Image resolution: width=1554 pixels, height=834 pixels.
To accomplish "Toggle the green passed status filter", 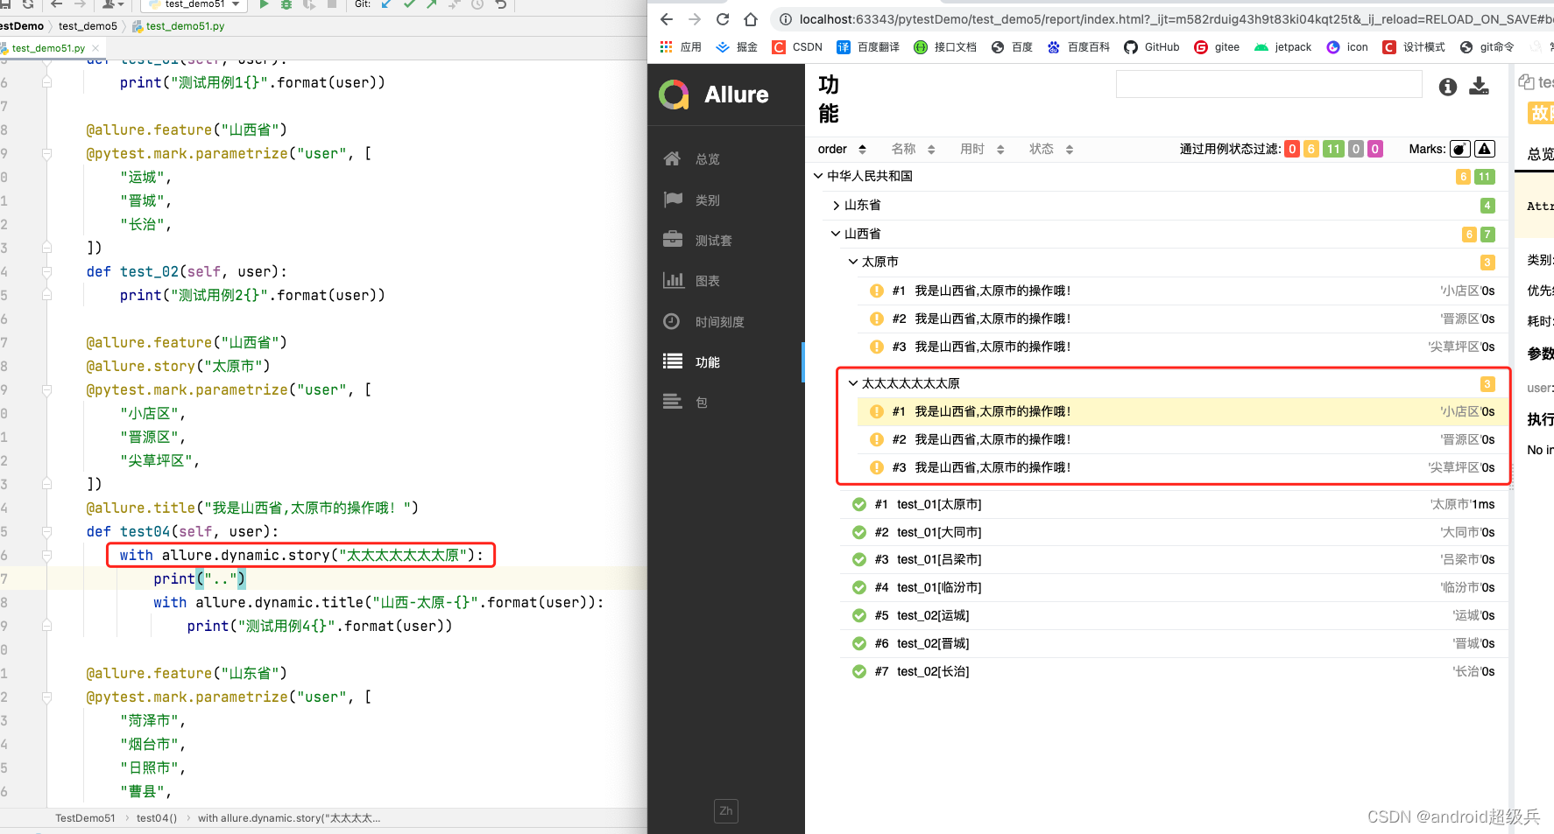I will coord(1333,149).
